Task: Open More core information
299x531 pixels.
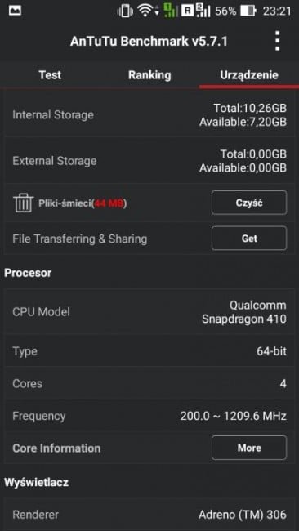Action: click(x=249, y=448)
